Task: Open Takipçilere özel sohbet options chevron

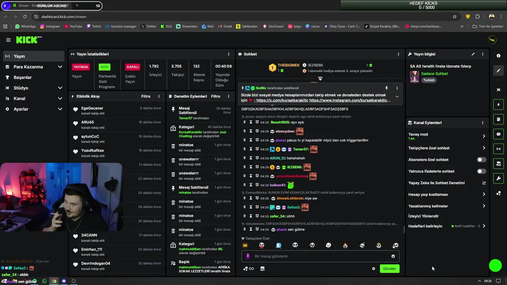Action: click(x=484, y=148)
